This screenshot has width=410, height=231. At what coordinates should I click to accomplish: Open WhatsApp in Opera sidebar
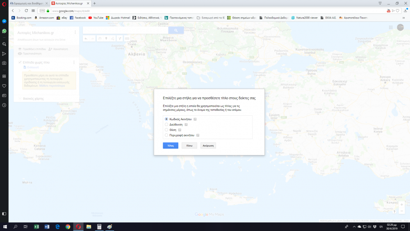4,31
